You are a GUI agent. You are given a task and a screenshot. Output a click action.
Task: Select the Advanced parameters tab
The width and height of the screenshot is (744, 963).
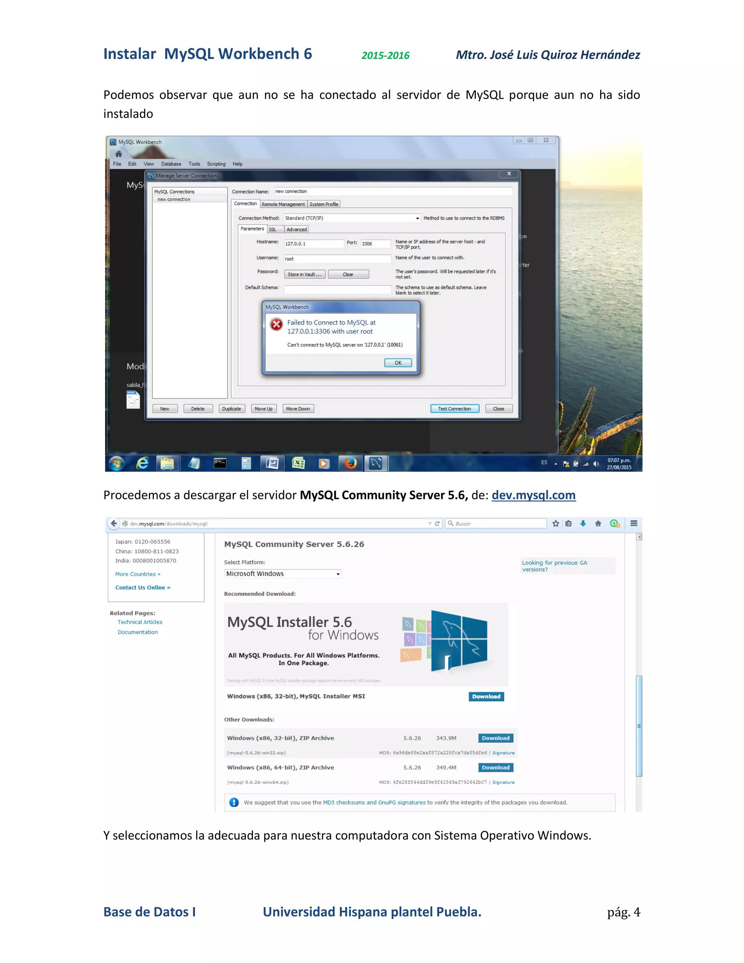pyautogui.click(x=297, y=229)
